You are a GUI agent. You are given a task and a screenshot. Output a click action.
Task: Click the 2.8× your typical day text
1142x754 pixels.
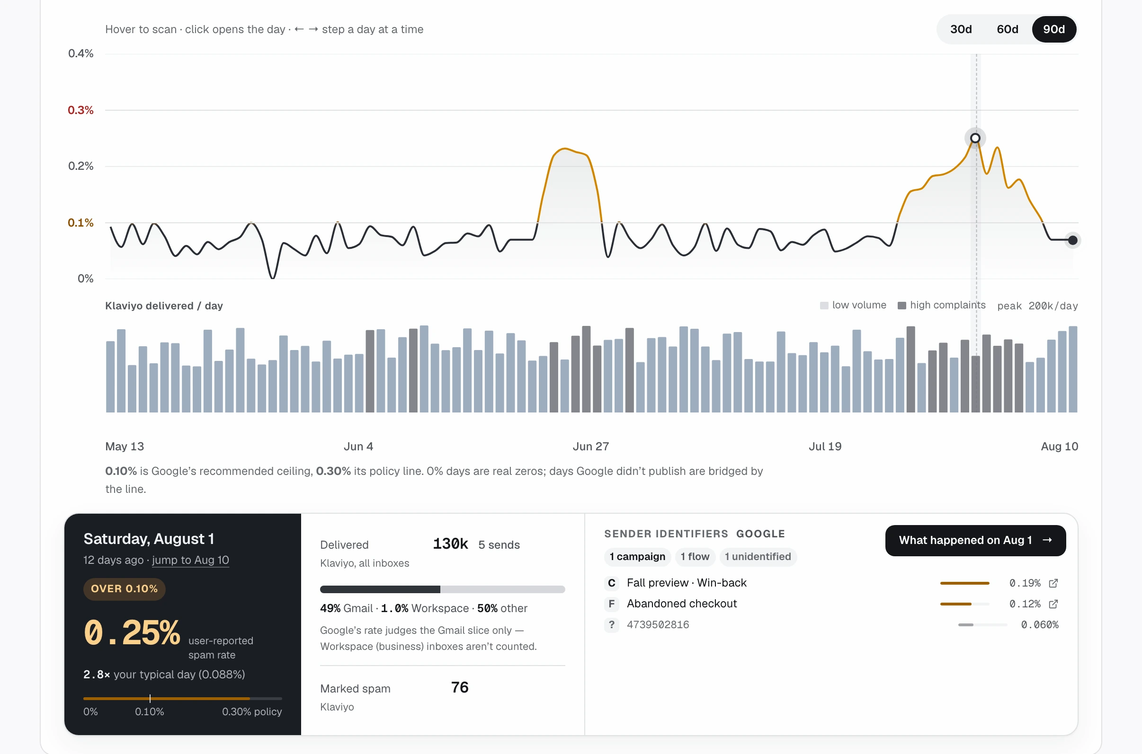(164, 675)
